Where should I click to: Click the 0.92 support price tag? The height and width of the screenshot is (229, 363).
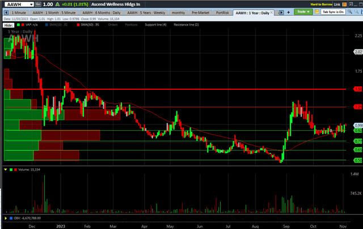[x=358, y=131]
